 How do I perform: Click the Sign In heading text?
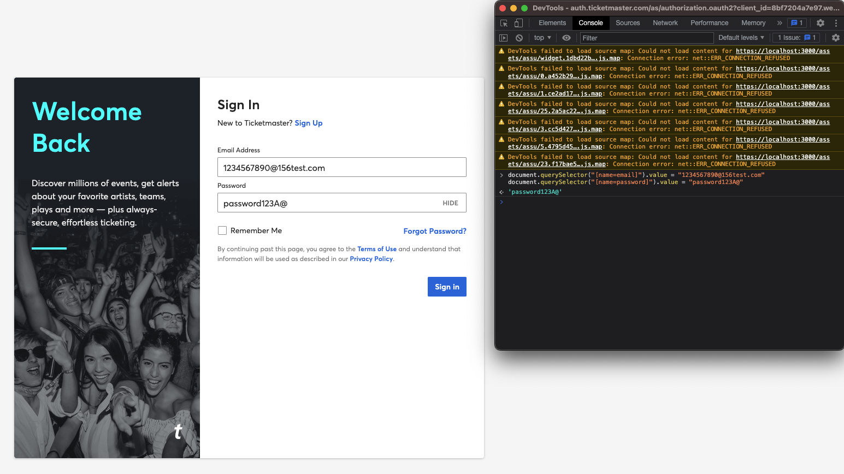(239, 105)
